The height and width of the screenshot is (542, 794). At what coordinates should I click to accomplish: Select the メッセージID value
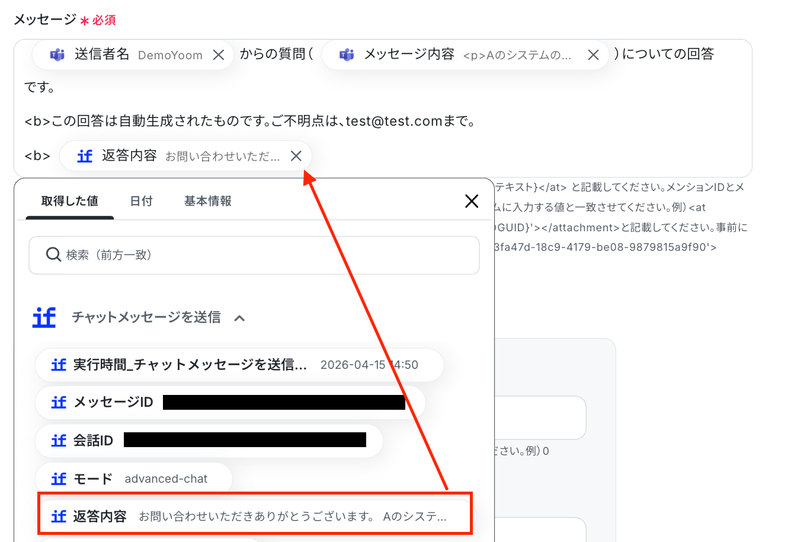pos(230,402)
